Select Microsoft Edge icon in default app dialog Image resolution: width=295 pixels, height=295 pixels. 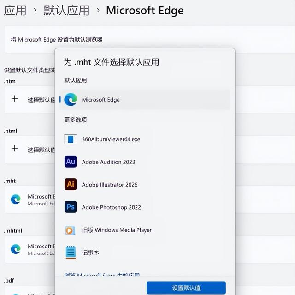(71, 99)
